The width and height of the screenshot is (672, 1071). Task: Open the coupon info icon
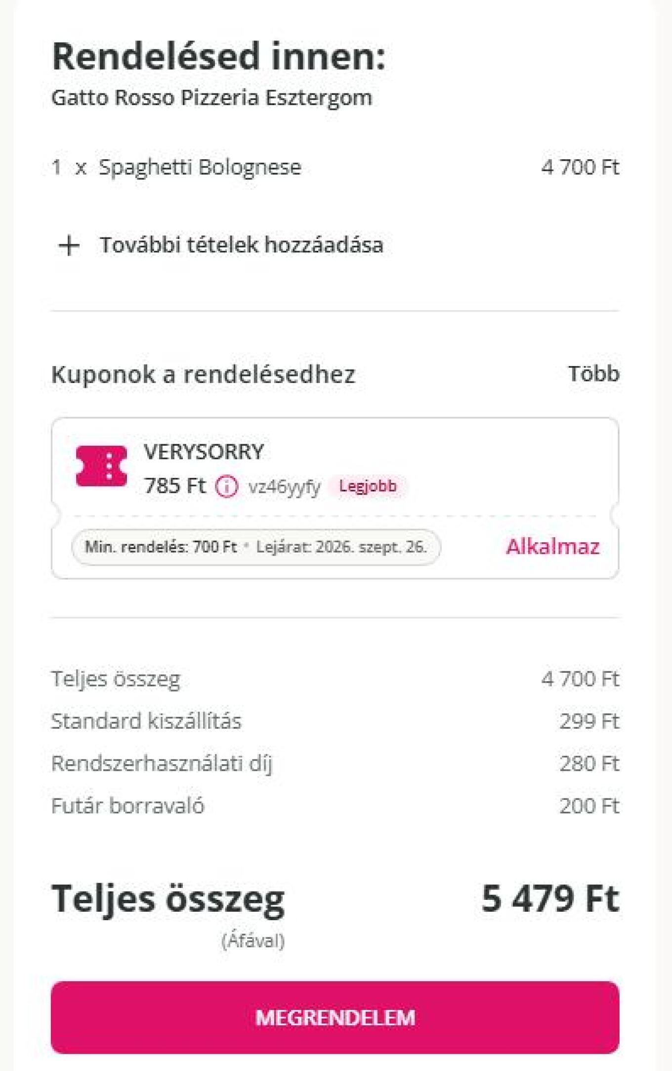pyautogui.click(x=226, y=486)
